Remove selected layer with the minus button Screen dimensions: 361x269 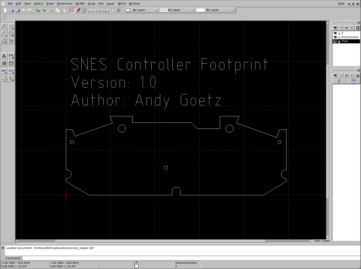(352, 28)
